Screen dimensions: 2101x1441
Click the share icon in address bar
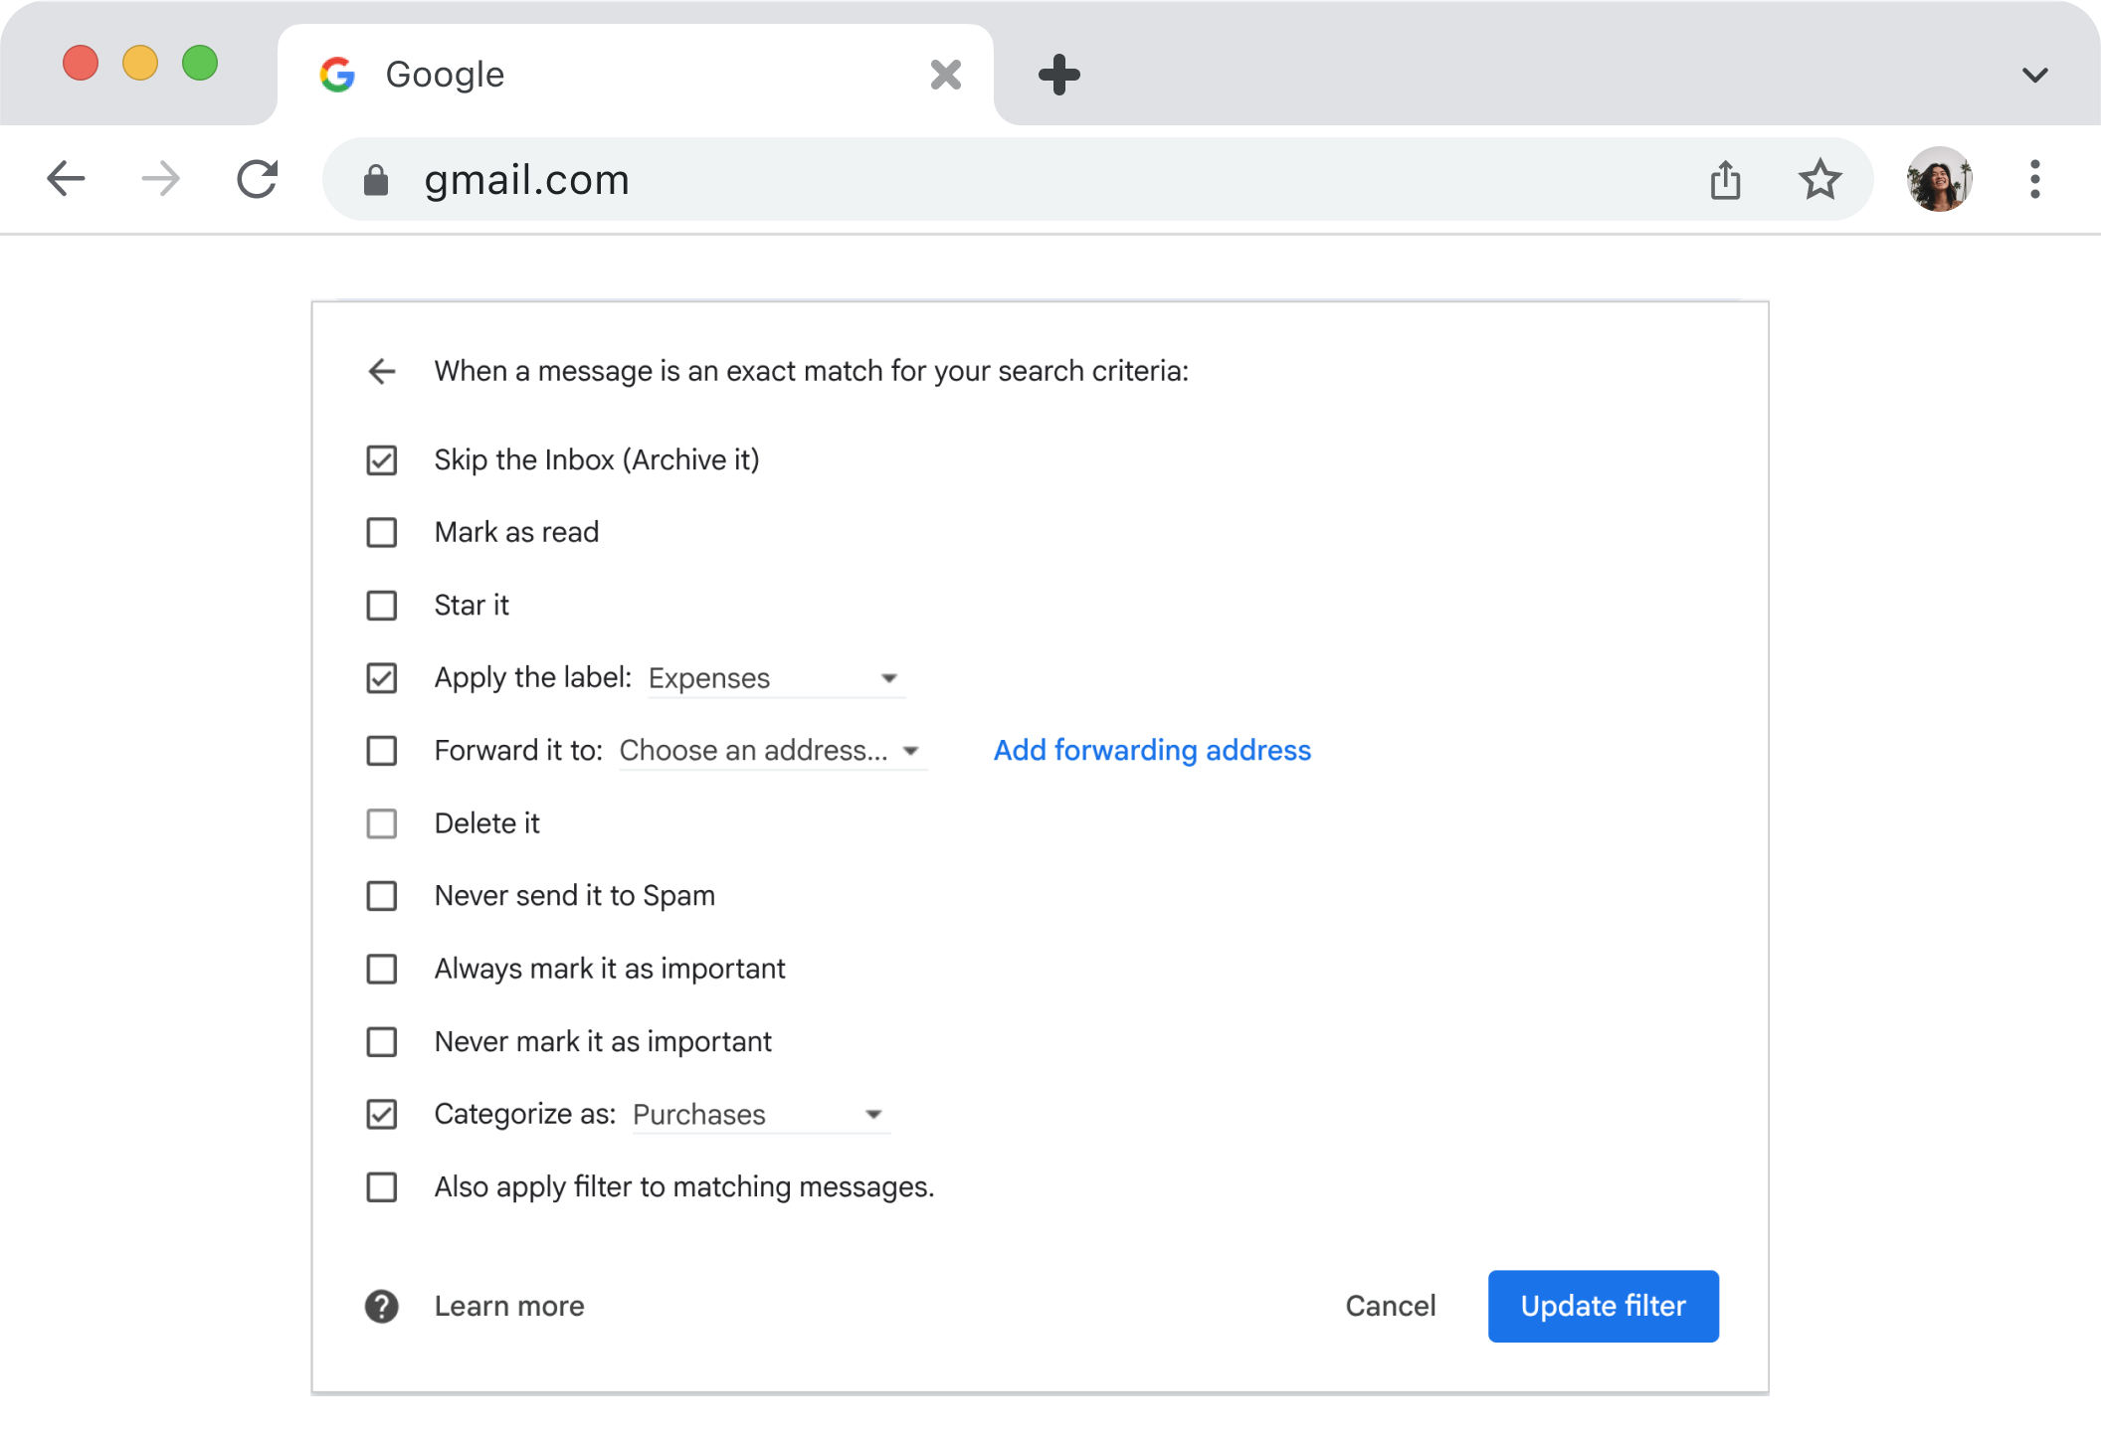point(1725,180)
